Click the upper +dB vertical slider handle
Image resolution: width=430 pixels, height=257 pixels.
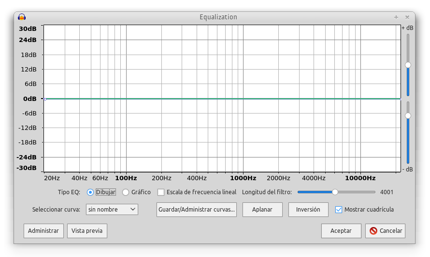pos(408,65)
